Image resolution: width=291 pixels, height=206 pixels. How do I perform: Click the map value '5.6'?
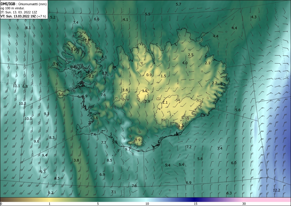(x=238, y=110)
